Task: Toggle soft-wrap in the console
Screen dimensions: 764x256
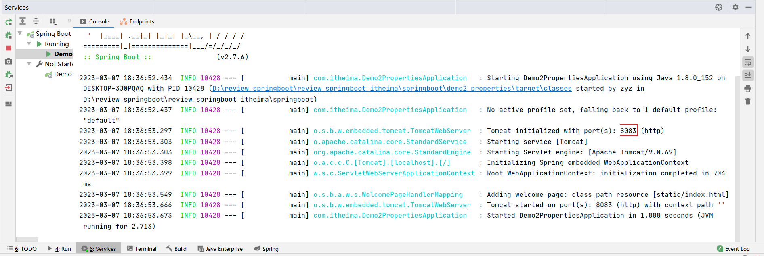Action: pyautogui.click(x=748, y=62)
